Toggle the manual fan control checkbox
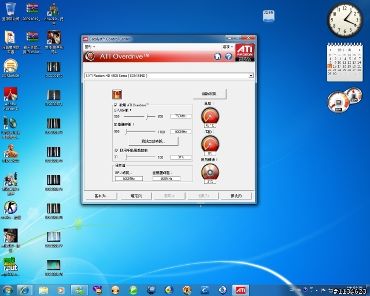Screen dimensions: 370x296 pyautogui.click(x=116, y=150)
